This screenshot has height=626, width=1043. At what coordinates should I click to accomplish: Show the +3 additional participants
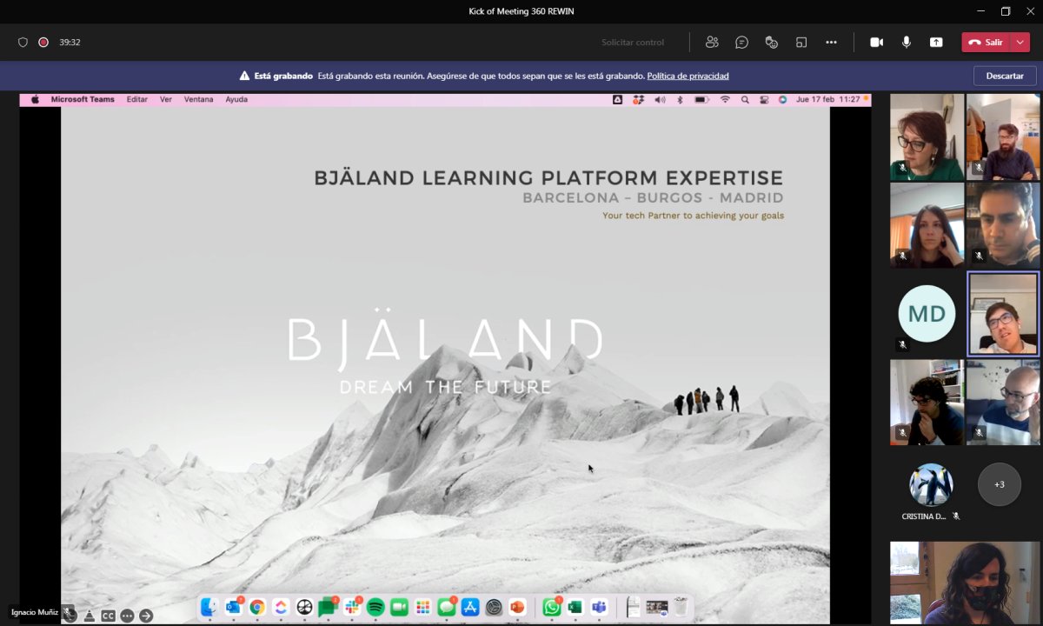[x=1000, y=484]
